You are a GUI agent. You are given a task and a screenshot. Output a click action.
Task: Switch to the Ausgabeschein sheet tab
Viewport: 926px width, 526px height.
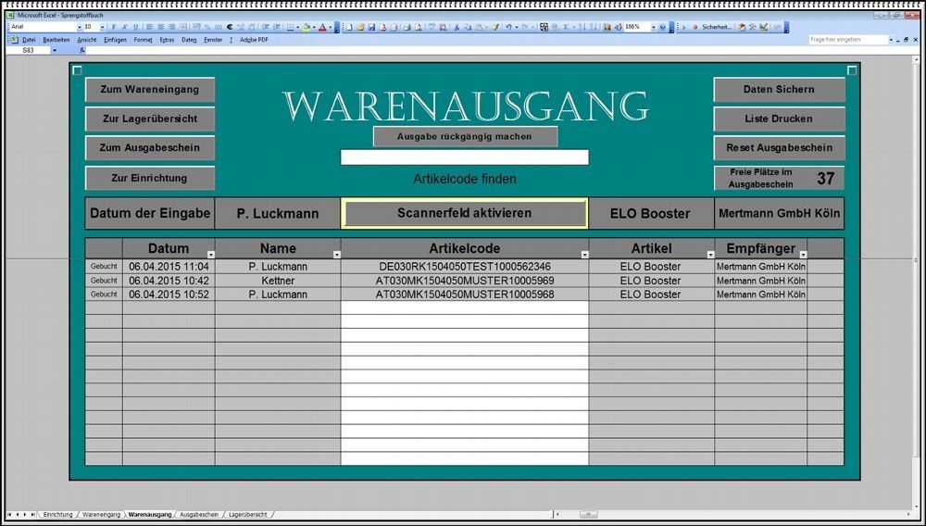[x=199, y=514]
